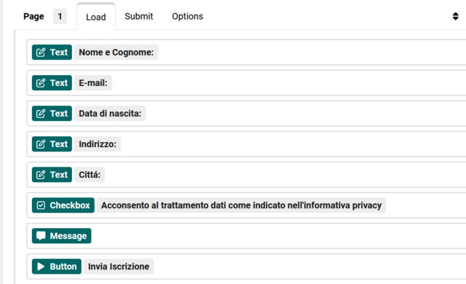Click the Message element badge
The image size is (466, 284).
pos(61,236)
